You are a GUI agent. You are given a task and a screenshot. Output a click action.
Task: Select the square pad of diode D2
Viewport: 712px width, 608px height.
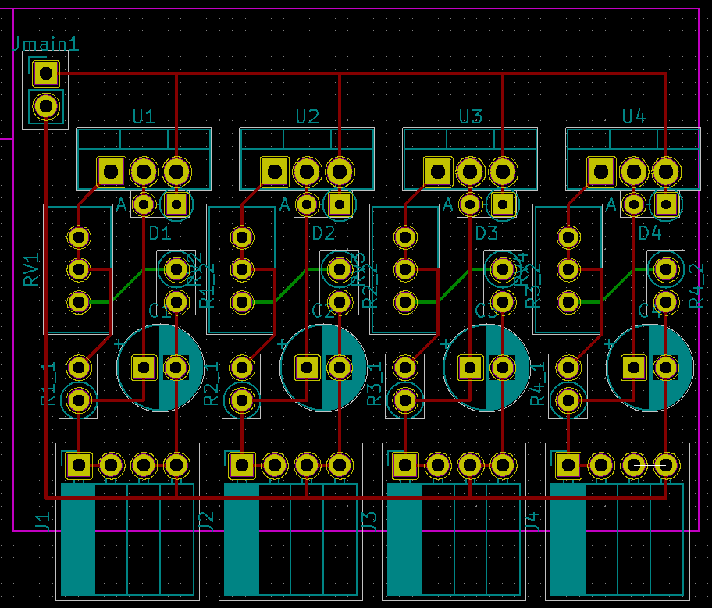pos(340,204)
